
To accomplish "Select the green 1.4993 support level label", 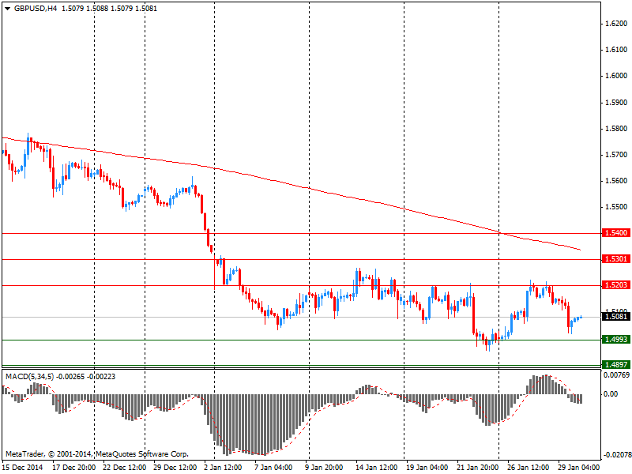I will click(x=616, y=340).
